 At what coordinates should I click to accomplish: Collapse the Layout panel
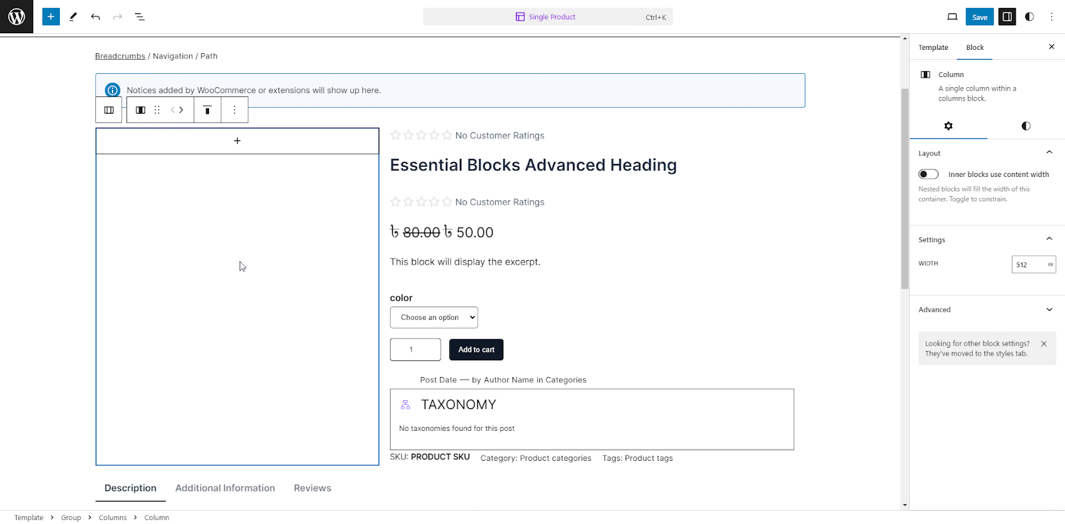[x=1049, y=153]
